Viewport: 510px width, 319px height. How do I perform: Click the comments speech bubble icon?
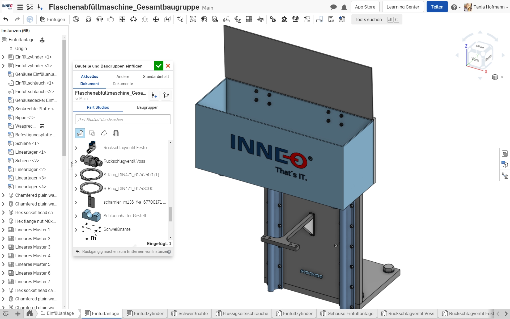click(x=333, y=7)
